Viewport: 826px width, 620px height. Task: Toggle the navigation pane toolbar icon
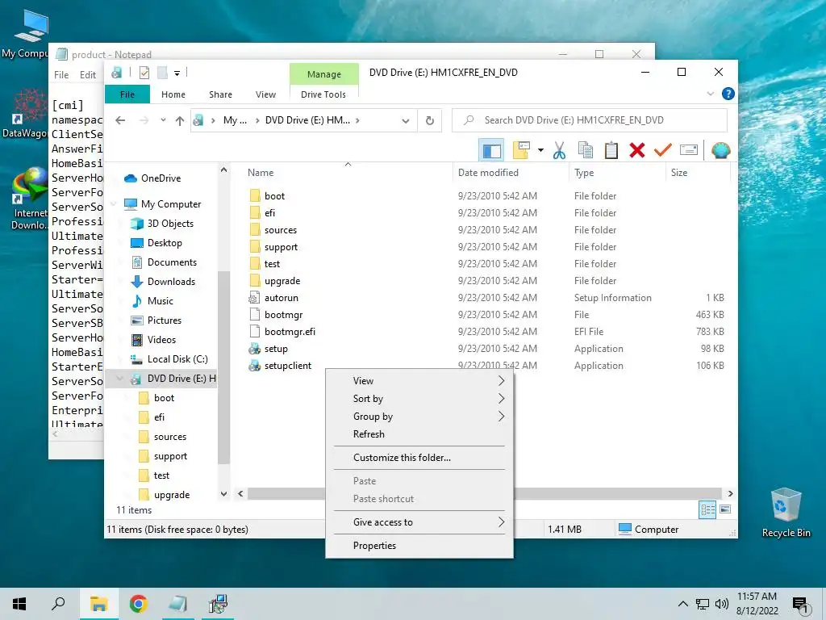491,151
